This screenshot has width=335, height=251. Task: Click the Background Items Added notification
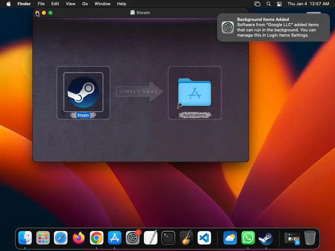(x=273, y=27)
